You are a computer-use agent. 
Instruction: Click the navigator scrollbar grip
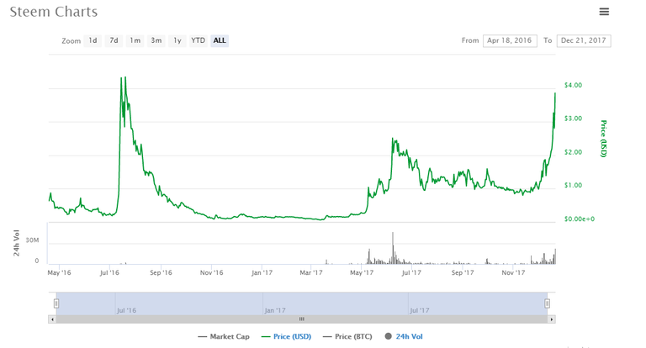(302, 319)
